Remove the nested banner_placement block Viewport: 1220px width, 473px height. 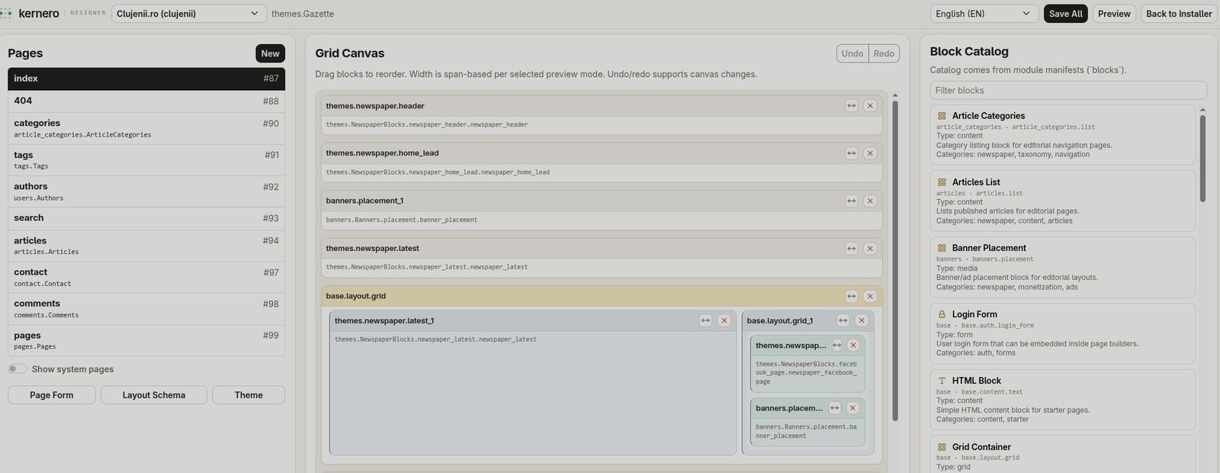coord(852,408)
